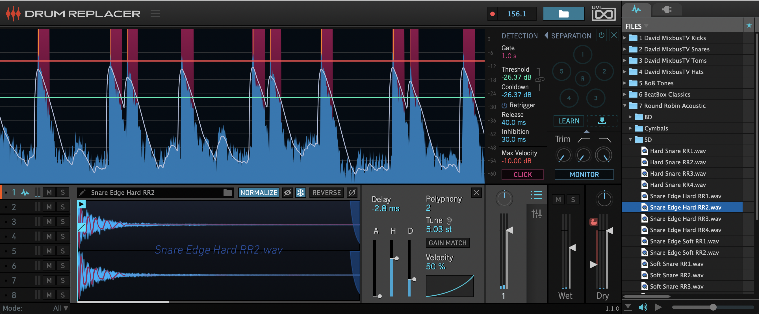Click the download drop zone icon
The image size is (759, 314).
click(602, 121)
